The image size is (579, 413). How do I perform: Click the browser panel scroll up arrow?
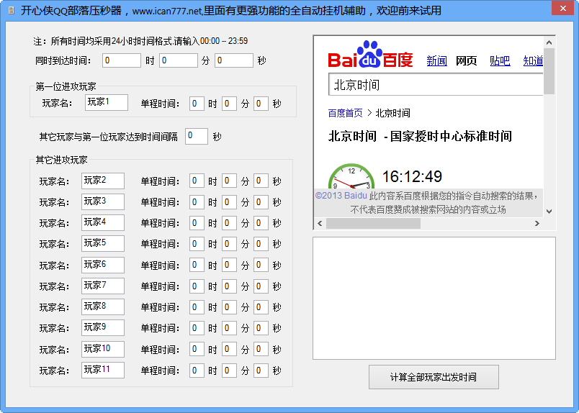click(549, 42)
